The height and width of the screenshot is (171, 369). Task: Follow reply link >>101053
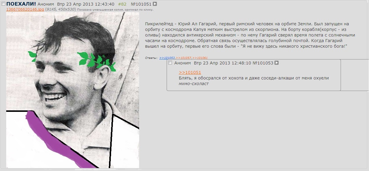tap(167, 58)
